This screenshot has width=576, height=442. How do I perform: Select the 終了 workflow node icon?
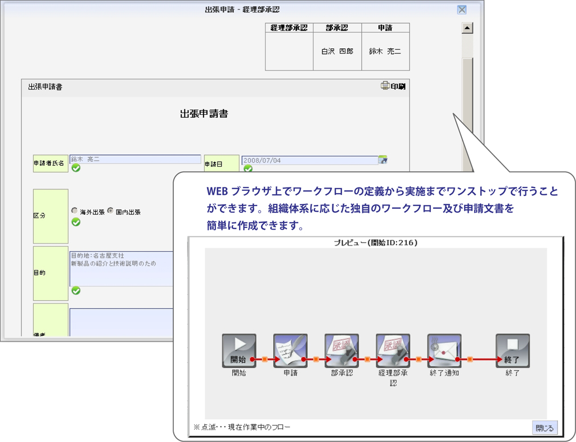[x=512, y=351]
